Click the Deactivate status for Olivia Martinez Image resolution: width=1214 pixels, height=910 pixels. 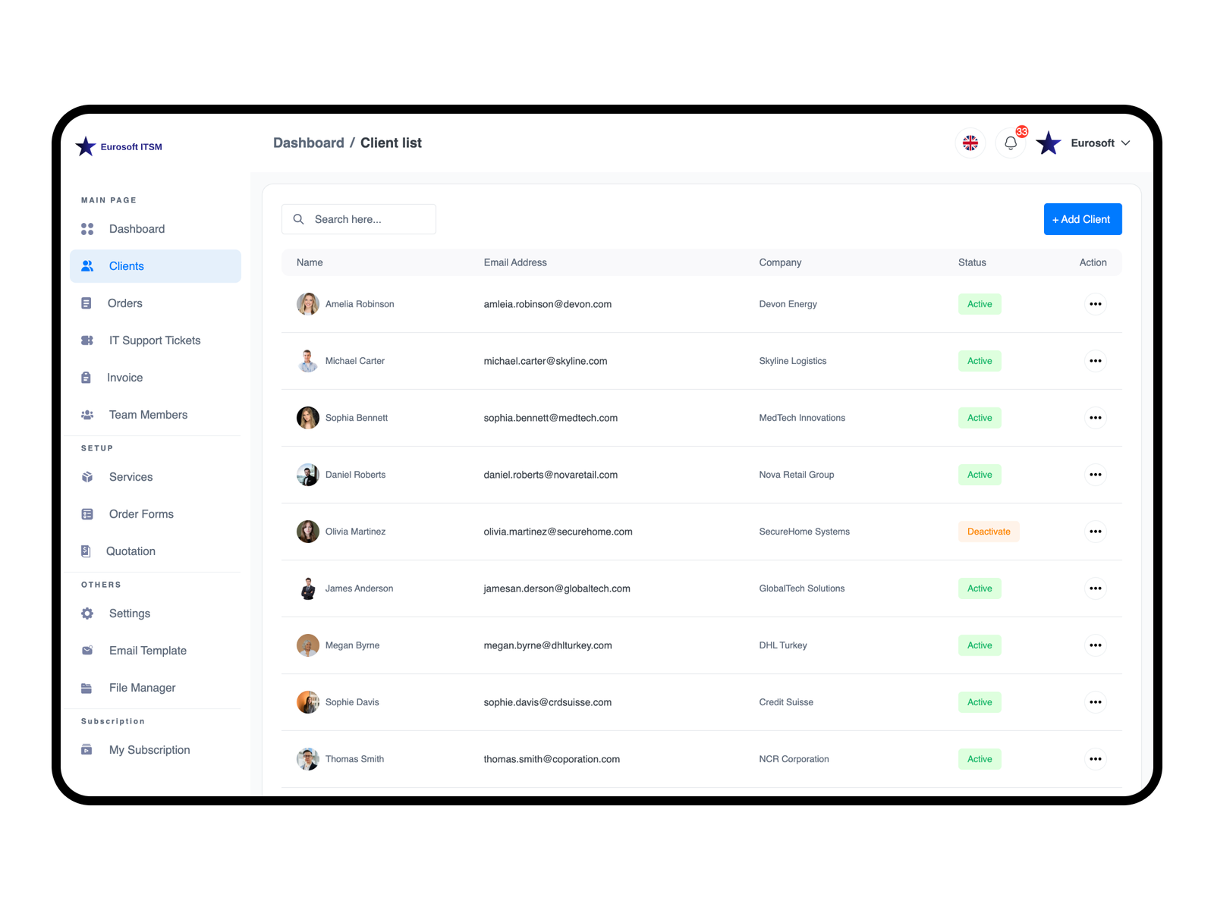[989, 531]
